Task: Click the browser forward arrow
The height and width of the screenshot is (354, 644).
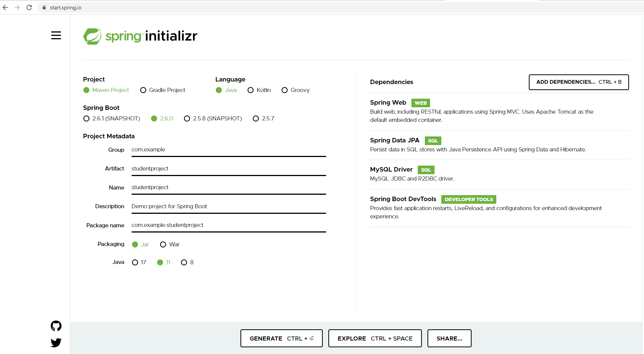Action: coord(17,7)
